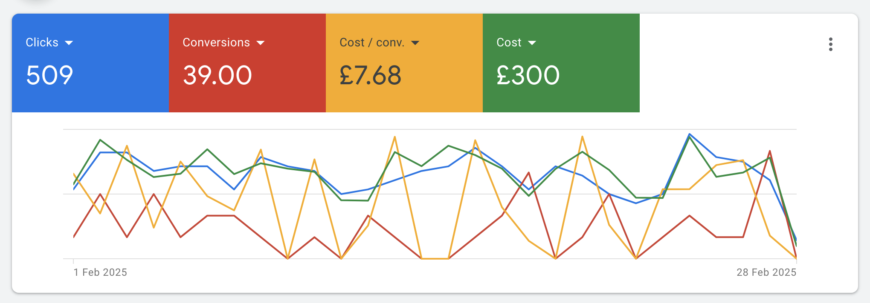Click the 509 clicks value
The image size is (870, 303).
tap(49, 75)
